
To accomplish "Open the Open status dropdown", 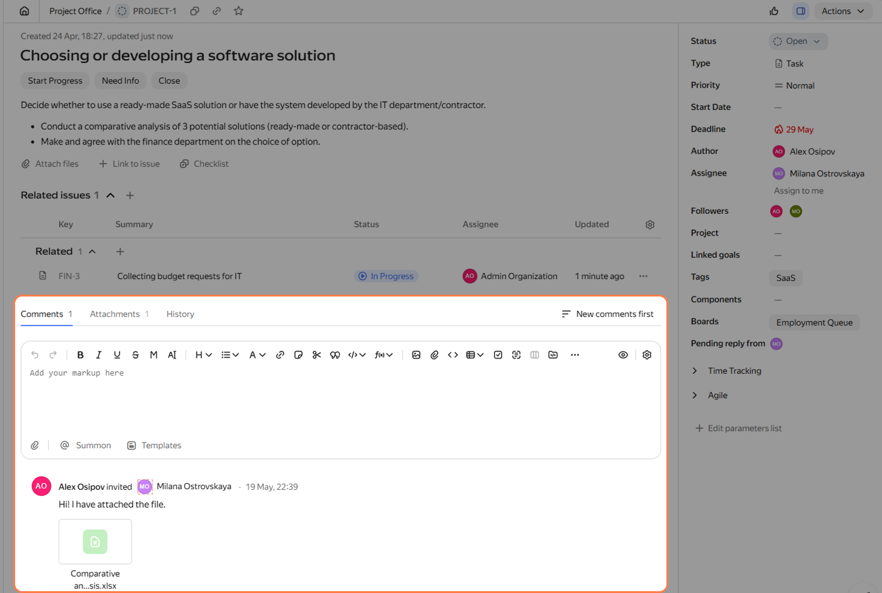I will (x=798, y=41).
